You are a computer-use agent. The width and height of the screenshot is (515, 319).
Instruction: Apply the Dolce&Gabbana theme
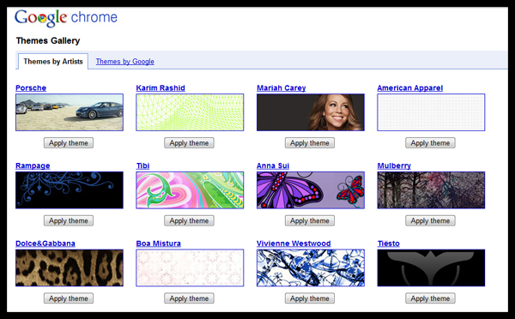69,298
